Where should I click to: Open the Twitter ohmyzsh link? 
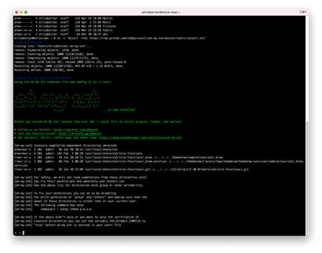click(76, 130)
